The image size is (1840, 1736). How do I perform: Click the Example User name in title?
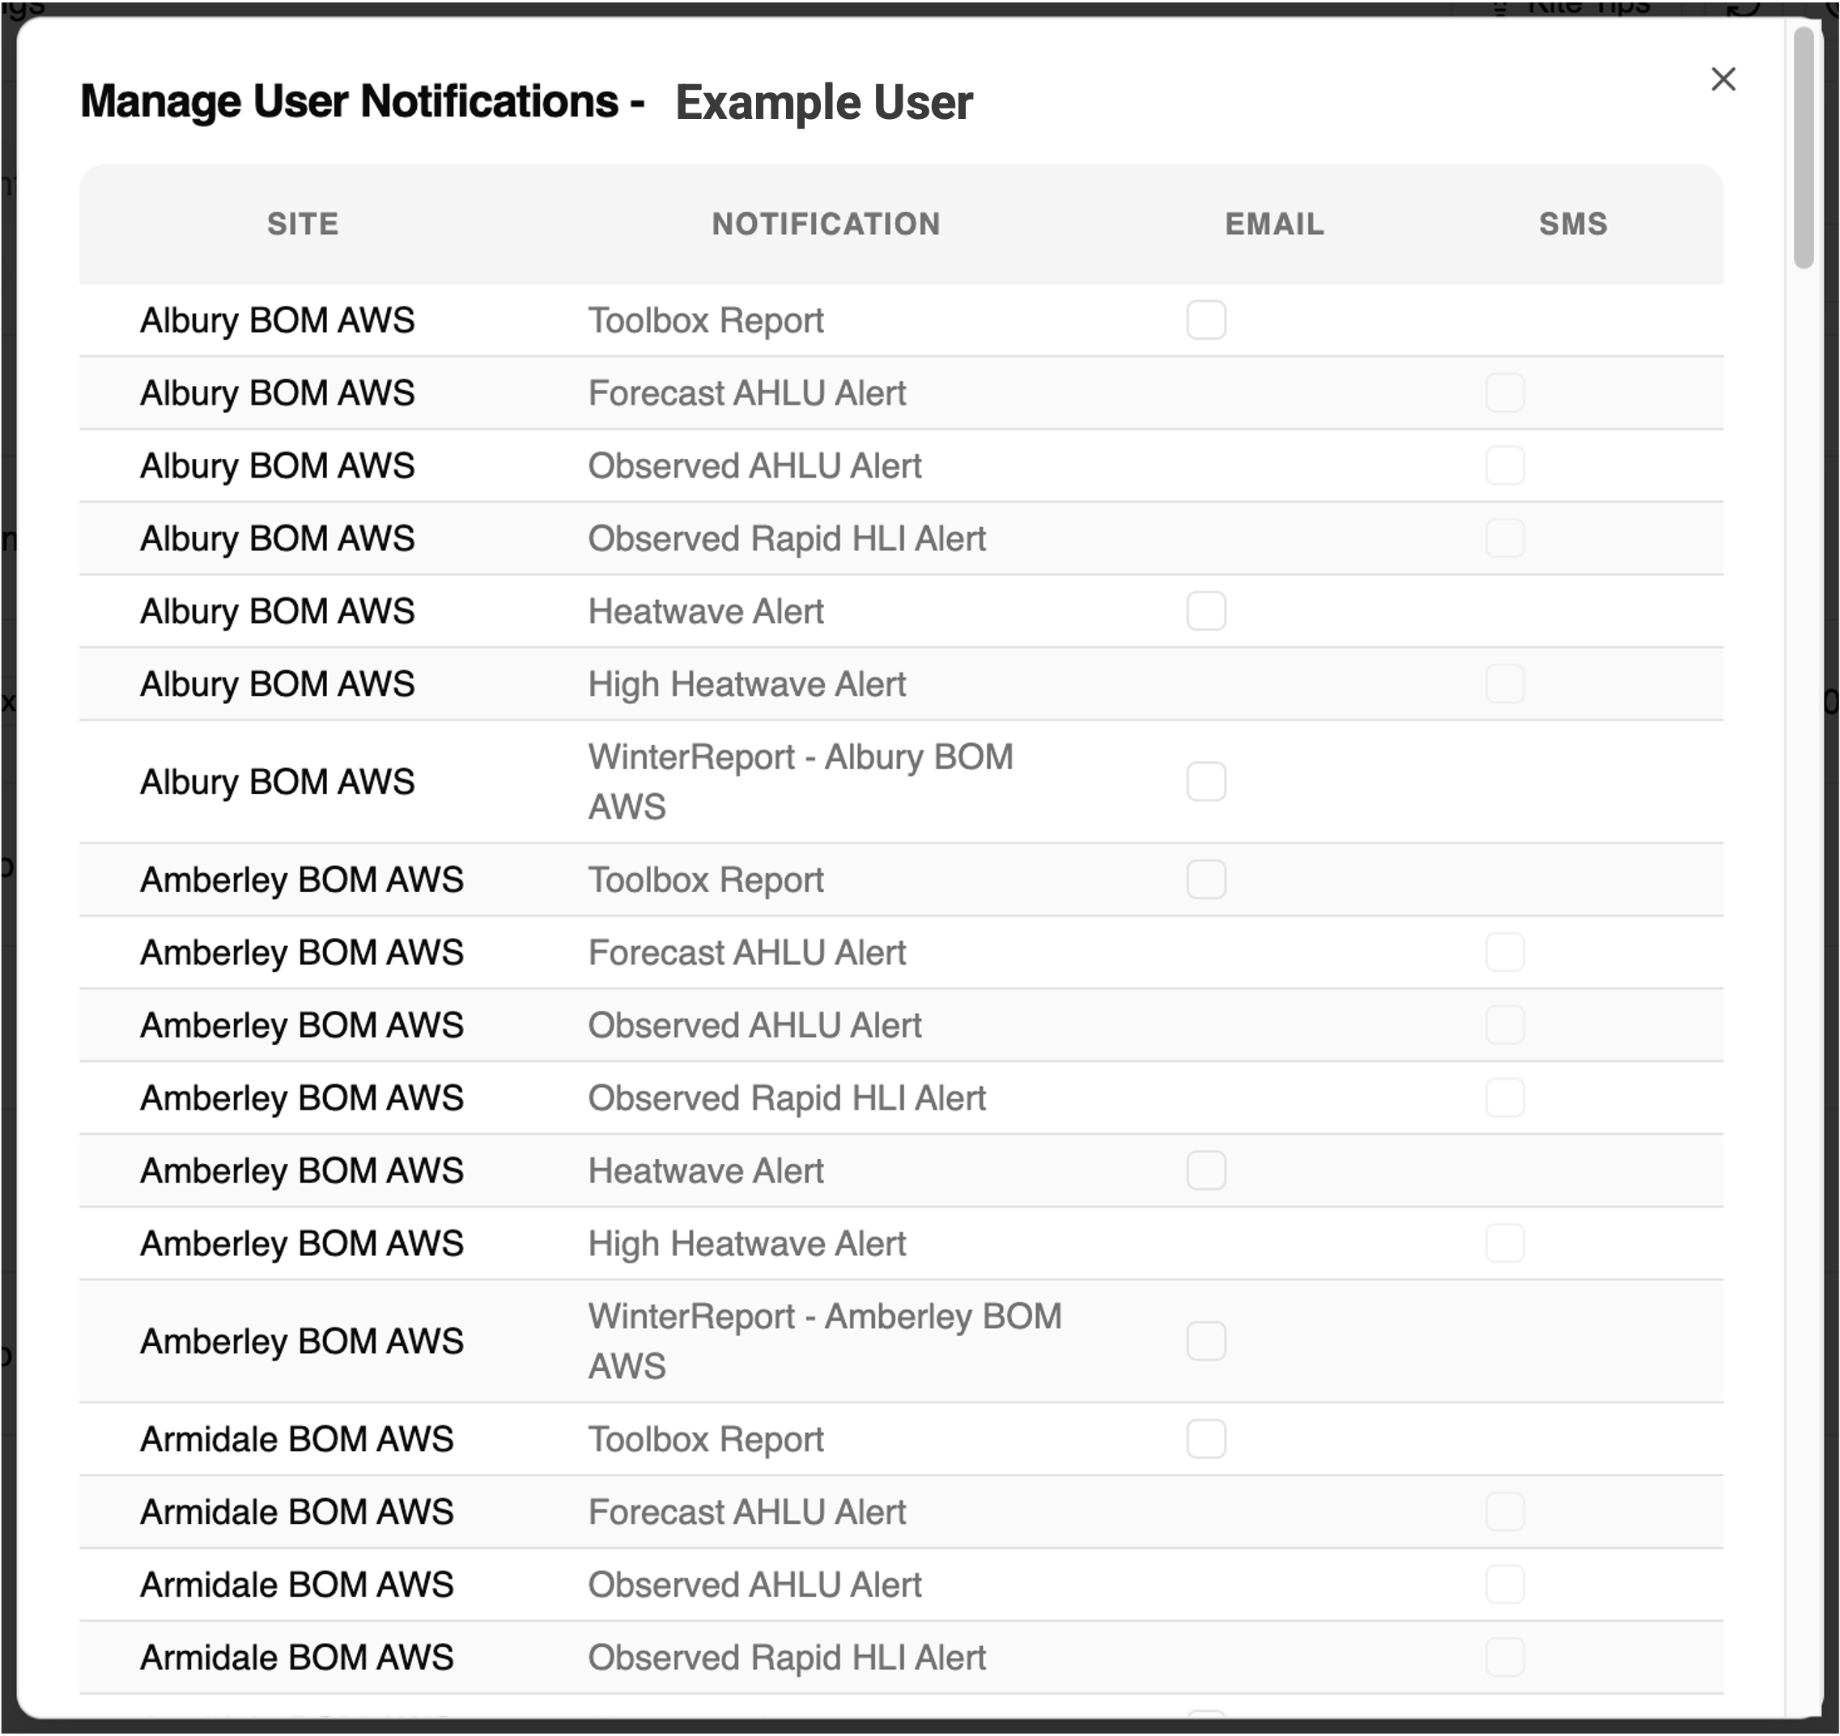pyautogui.click(x=824, y=102)
